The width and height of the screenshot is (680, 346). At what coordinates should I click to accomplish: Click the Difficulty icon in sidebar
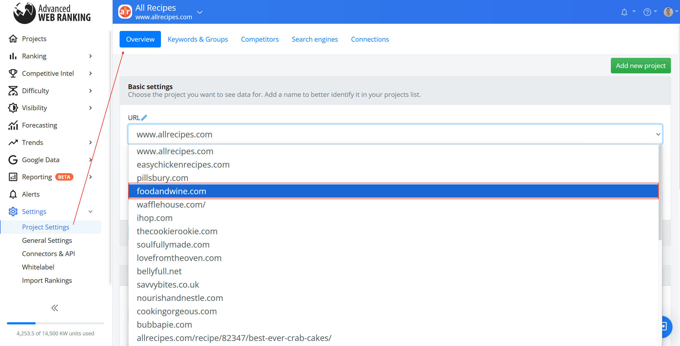tap(13, 91)
